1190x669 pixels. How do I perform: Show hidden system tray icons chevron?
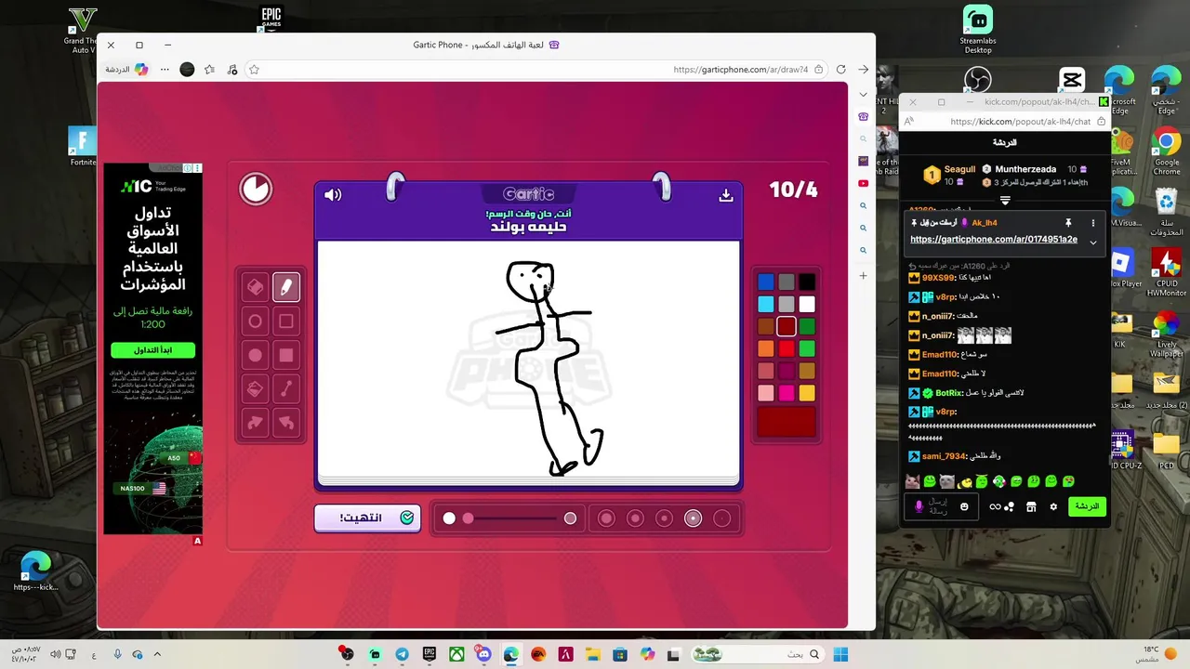coord(157,654)
